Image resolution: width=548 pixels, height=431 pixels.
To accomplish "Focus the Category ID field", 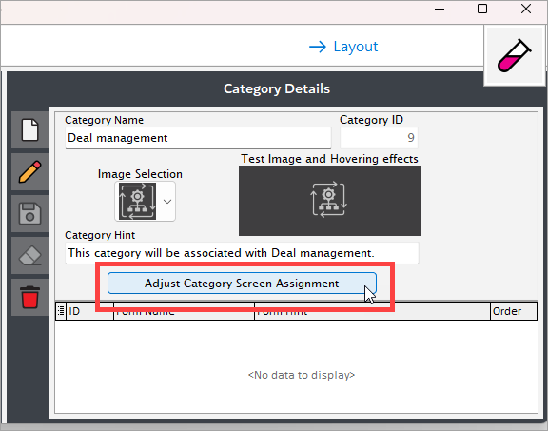I will pyautogui.click(x=379, y=138).
